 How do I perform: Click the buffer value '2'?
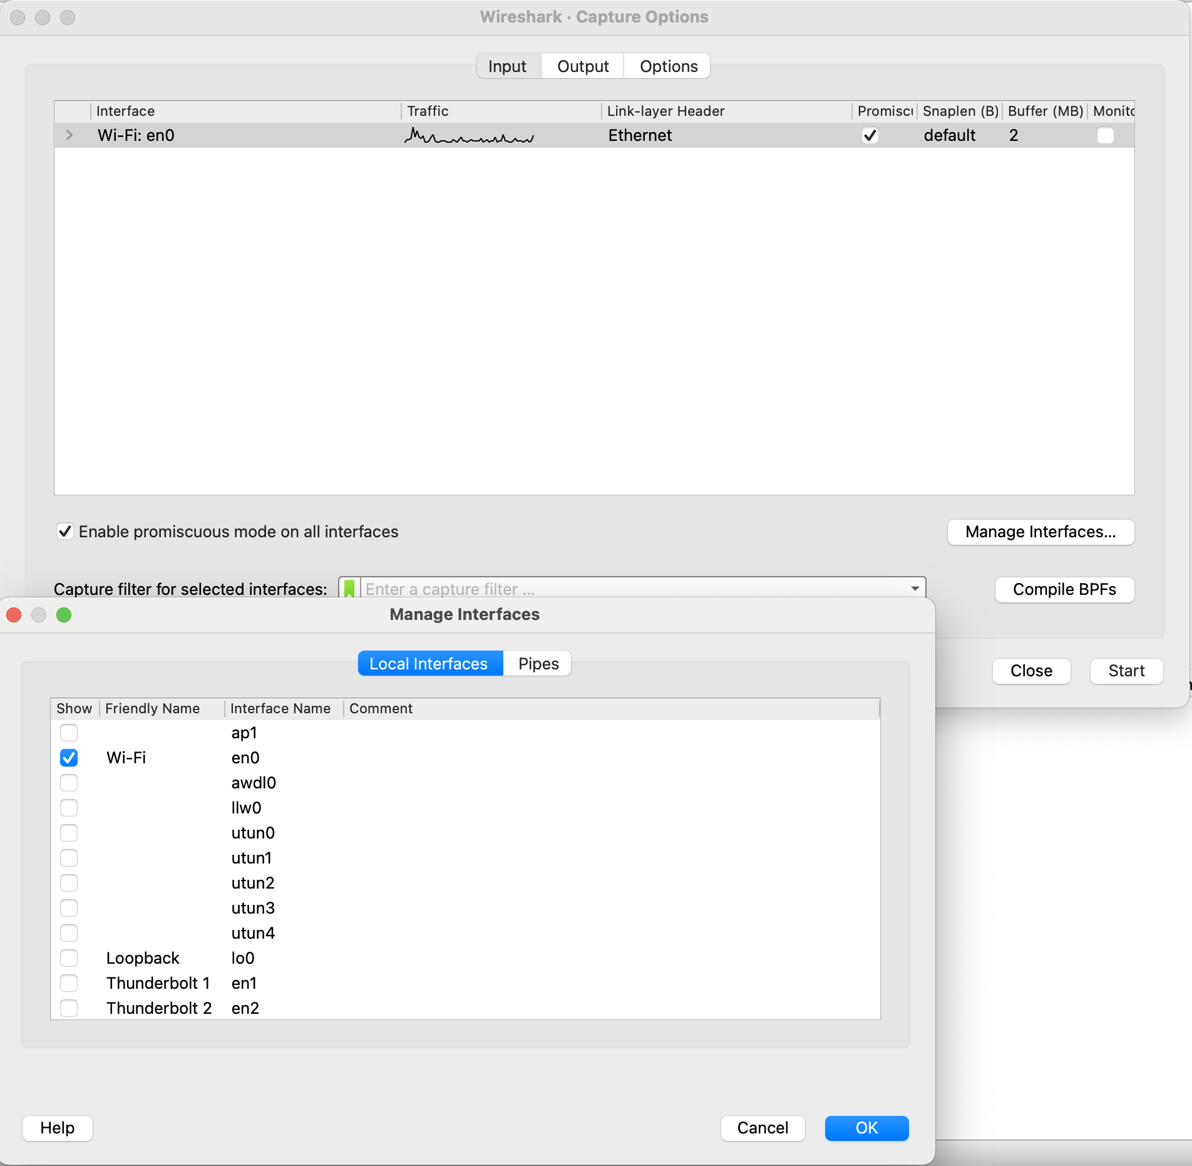1014,136
